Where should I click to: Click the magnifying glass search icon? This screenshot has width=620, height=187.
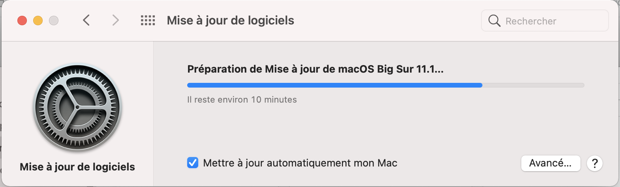click(494, 21)
